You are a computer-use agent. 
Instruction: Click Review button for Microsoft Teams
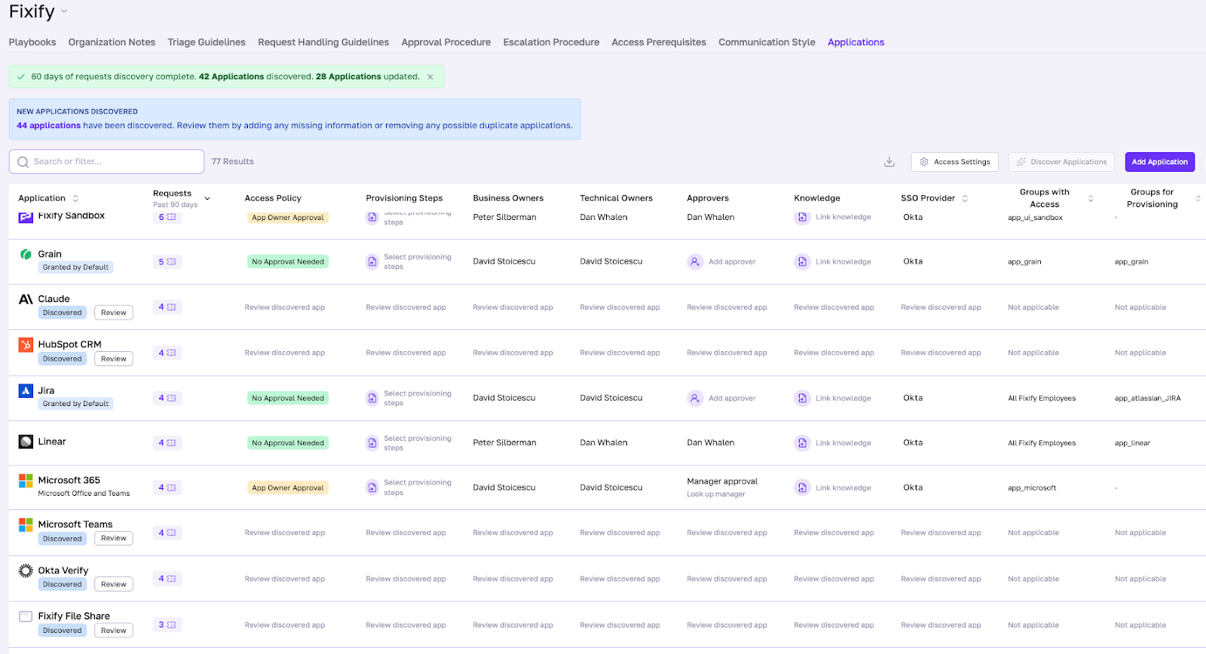[x=114, y=539]
